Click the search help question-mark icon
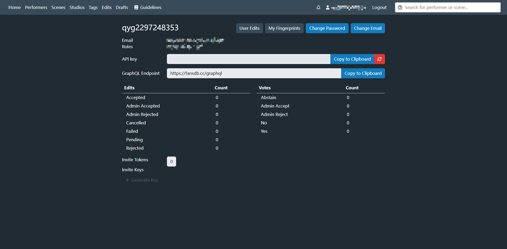Viewport: 507px width, 249px height. [x=400, y=7]
